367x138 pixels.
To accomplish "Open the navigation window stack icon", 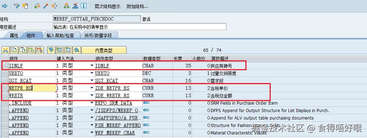I will point(75,6).
